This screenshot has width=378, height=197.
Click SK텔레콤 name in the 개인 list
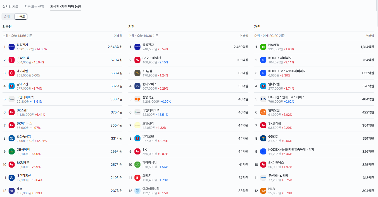(x=275, y=123)
